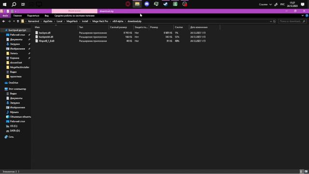Open Корзина in sidebar
Viewport: 309px width, 174px height.
(14, 58)
